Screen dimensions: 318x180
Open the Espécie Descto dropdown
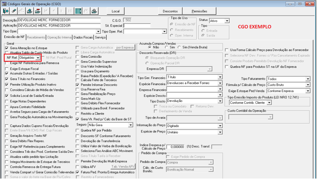pyautogui.click(x=220, y=95)
